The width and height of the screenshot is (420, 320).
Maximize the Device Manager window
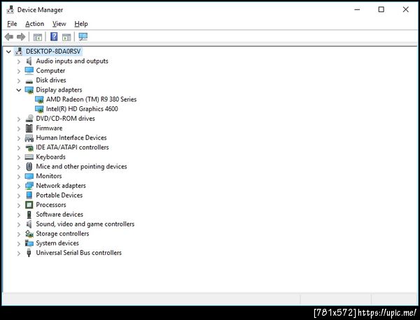381,10
